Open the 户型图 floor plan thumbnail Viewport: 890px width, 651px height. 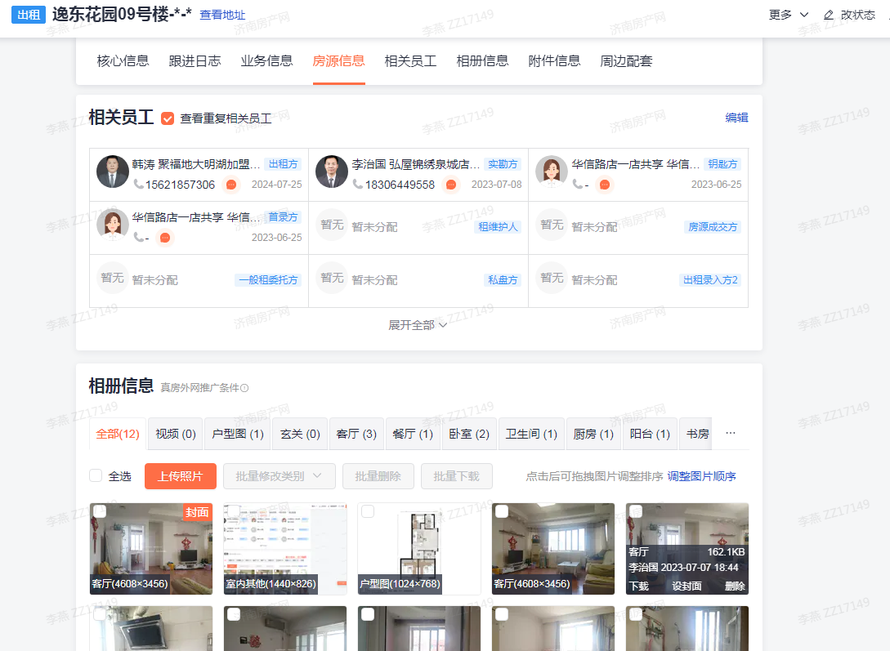pos(419,548)
